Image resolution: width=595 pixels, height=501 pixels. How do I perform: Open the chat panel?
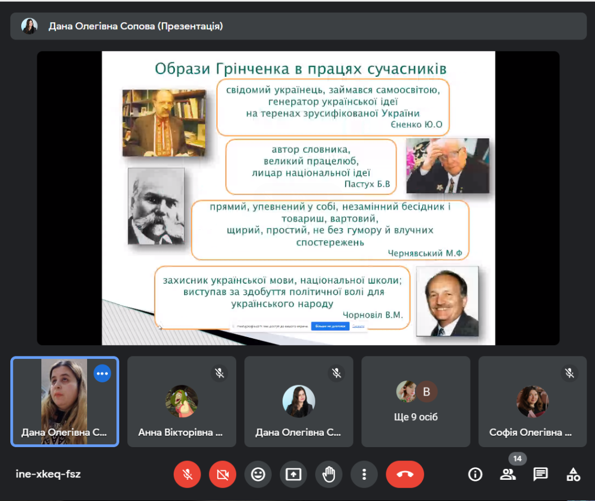[x=540, y=474]
